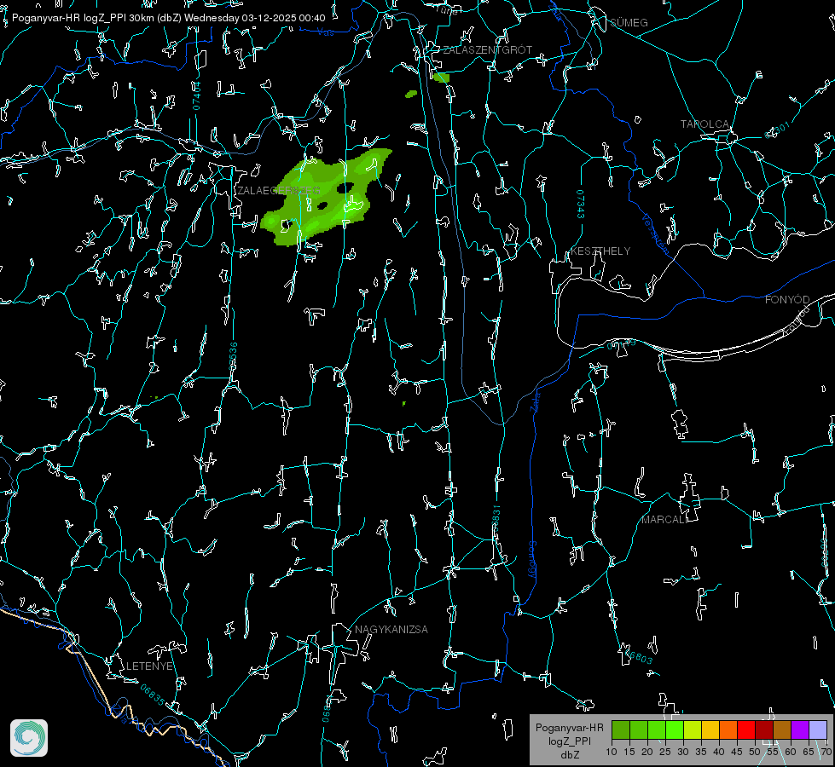The width and height of the screenshot is (835, 767).
Task: Click the ZALASZENTGRÓT town label
Action: point(487,49)
